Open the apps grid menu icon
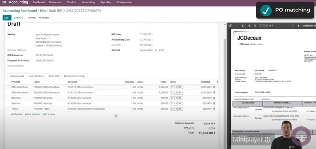The height and width of the screenshot is (149, 316). point(4,2)
